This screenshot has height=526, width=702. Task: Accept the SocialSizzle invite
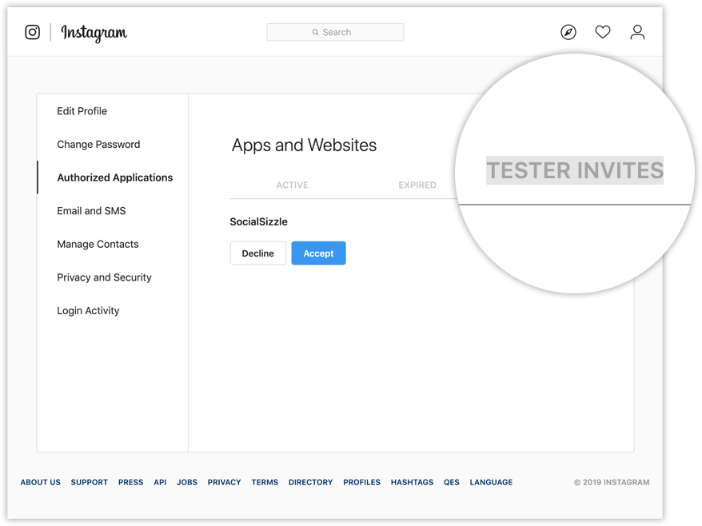click(318, 253)
